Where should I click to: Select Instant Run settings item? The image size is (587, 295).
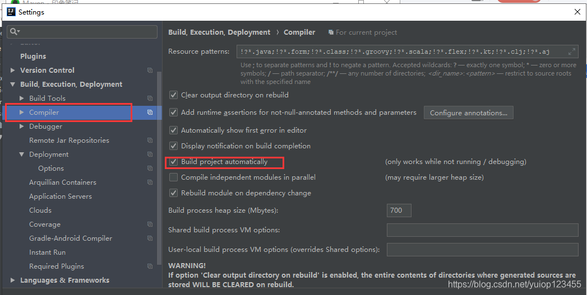coord(47,252)
